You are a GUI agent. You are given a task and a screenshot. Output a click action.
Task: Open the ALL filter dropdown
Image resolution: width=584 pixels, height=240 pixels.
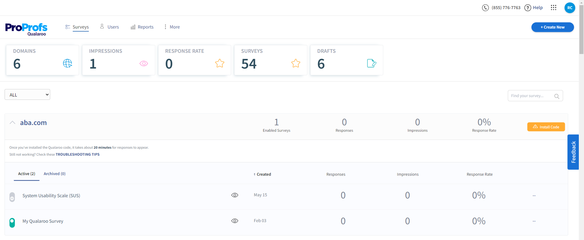(27, 95)
